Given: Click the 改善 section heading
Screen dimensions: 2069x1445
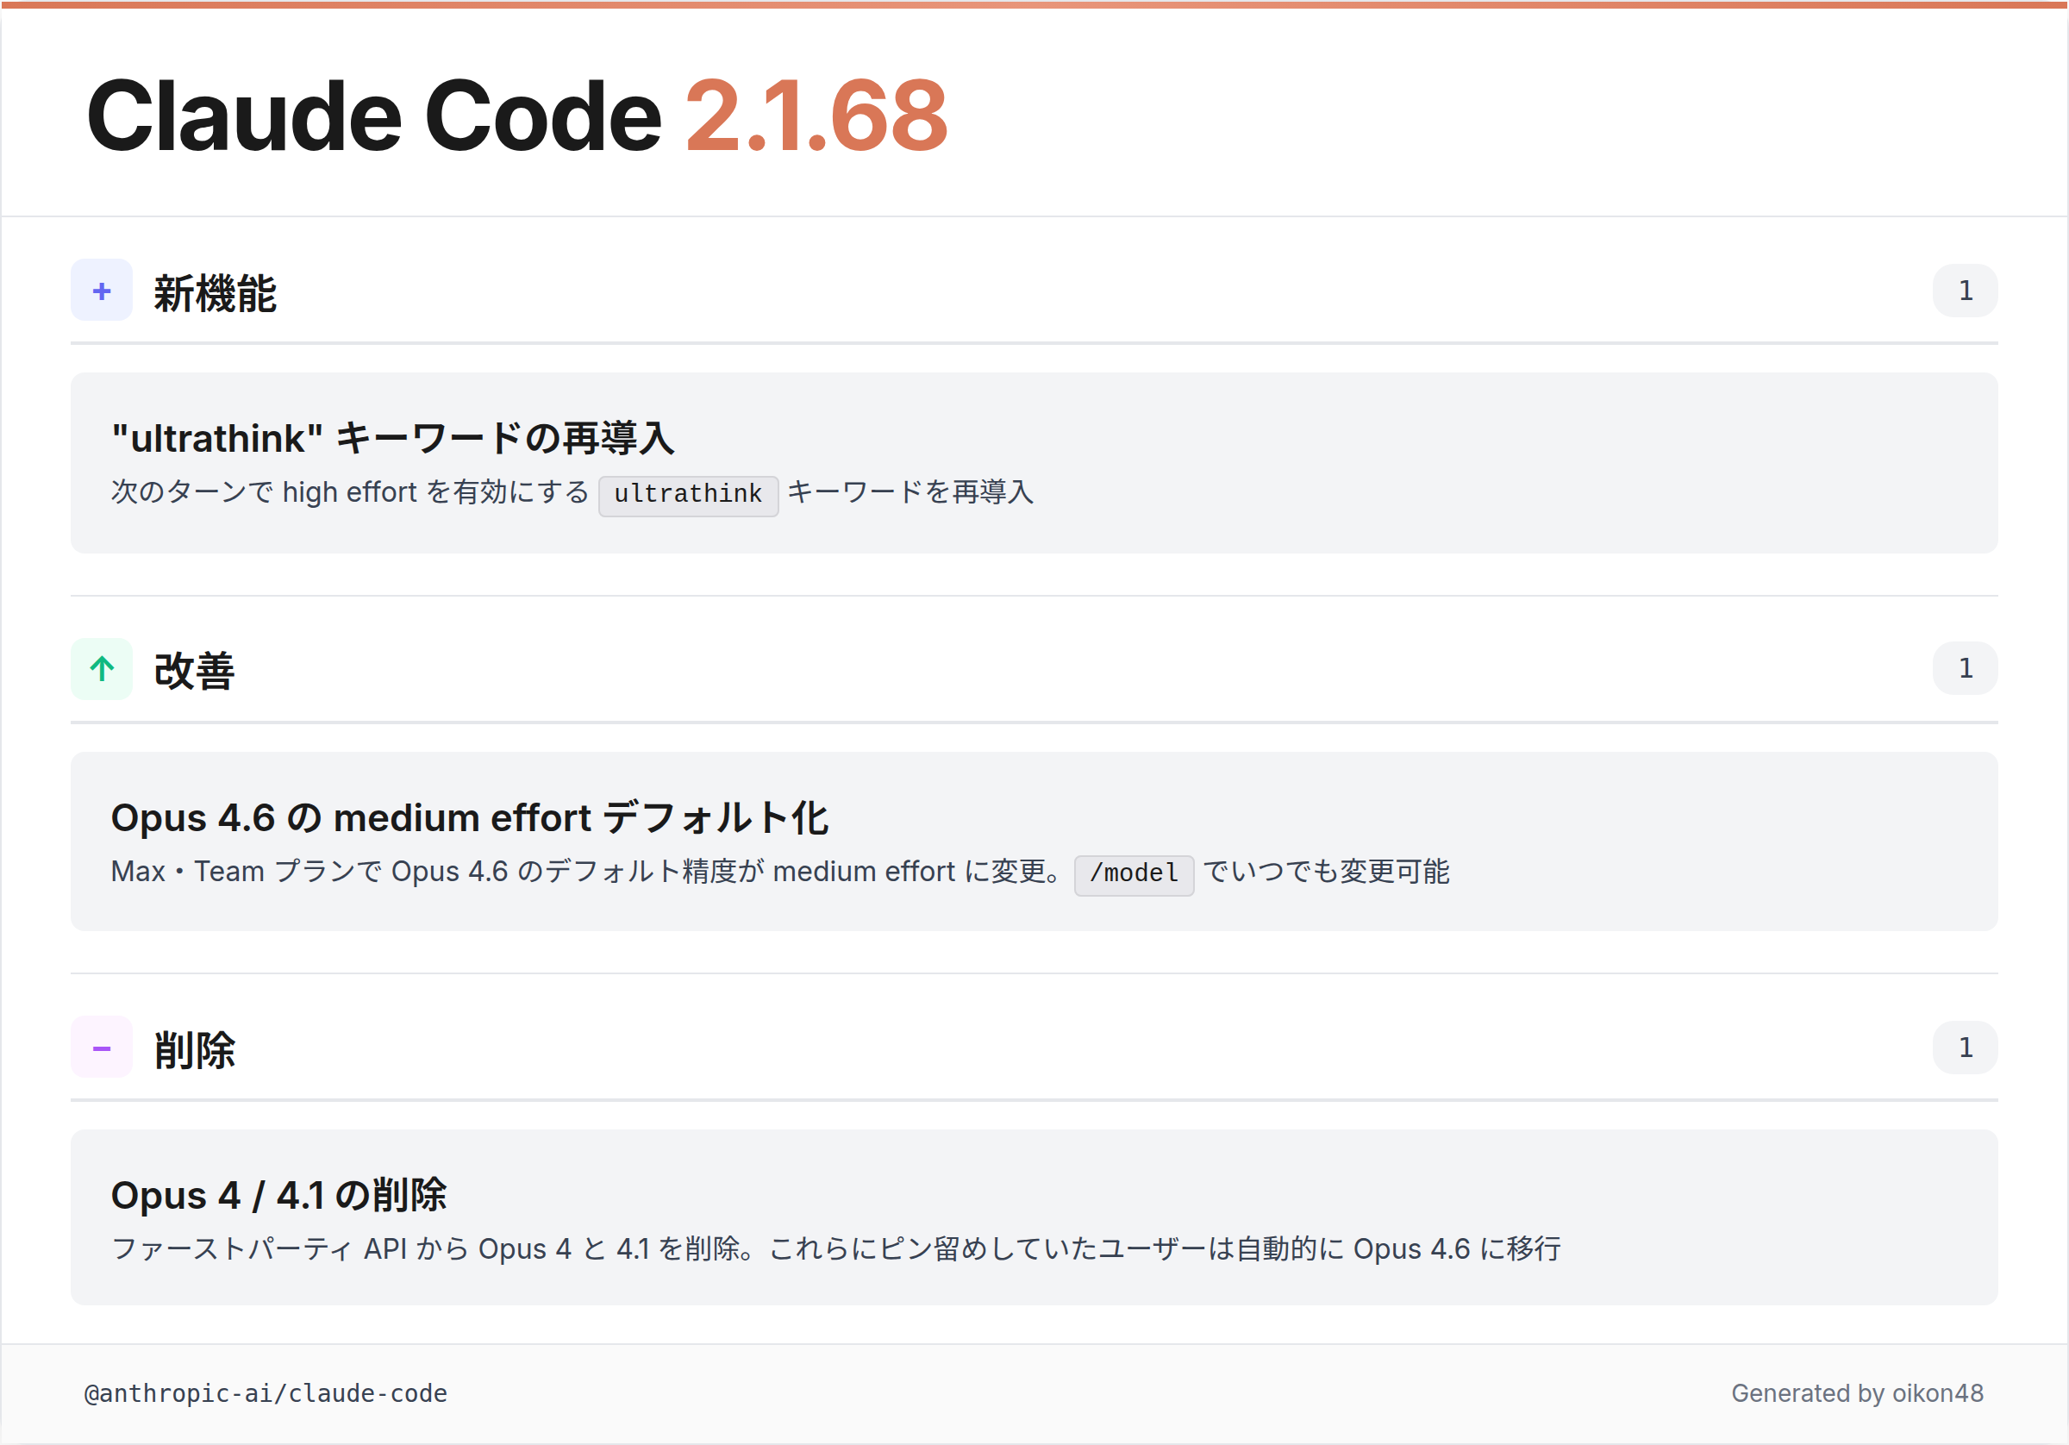Looking at the screenshot, I should coord(194,671).
